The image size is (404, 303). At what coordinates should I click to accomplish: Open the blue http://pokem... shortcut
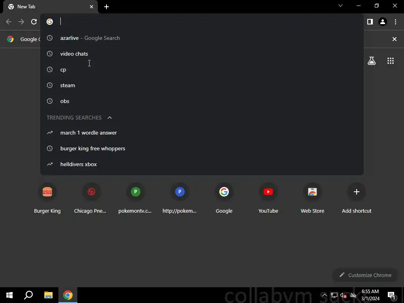pyautogui.click(x=180, y=198)
